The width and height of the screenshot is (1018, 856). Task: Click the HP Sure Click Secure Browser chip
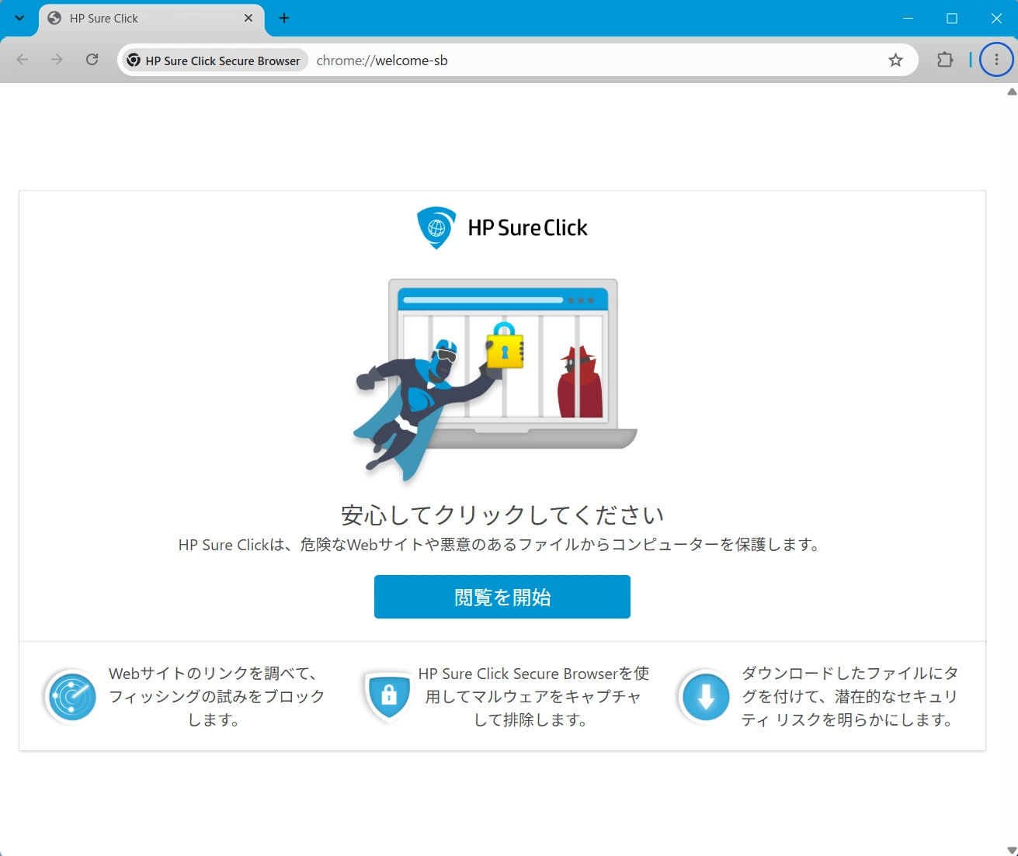point(214,61)
